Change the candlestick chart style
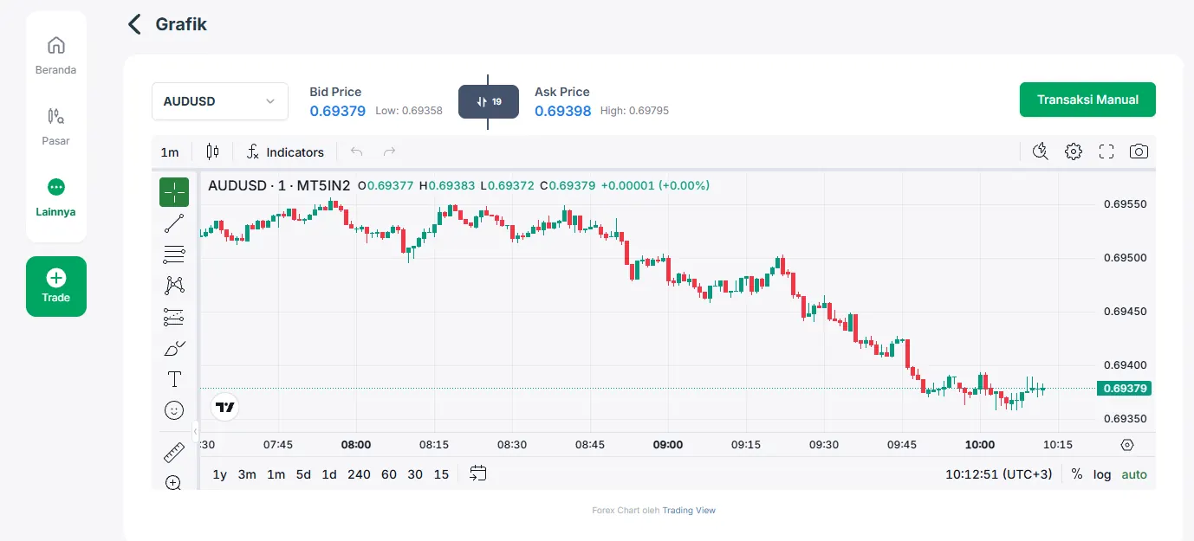Image resolution: width=1194 pixels, height=541 pixels. pos(212,151)
